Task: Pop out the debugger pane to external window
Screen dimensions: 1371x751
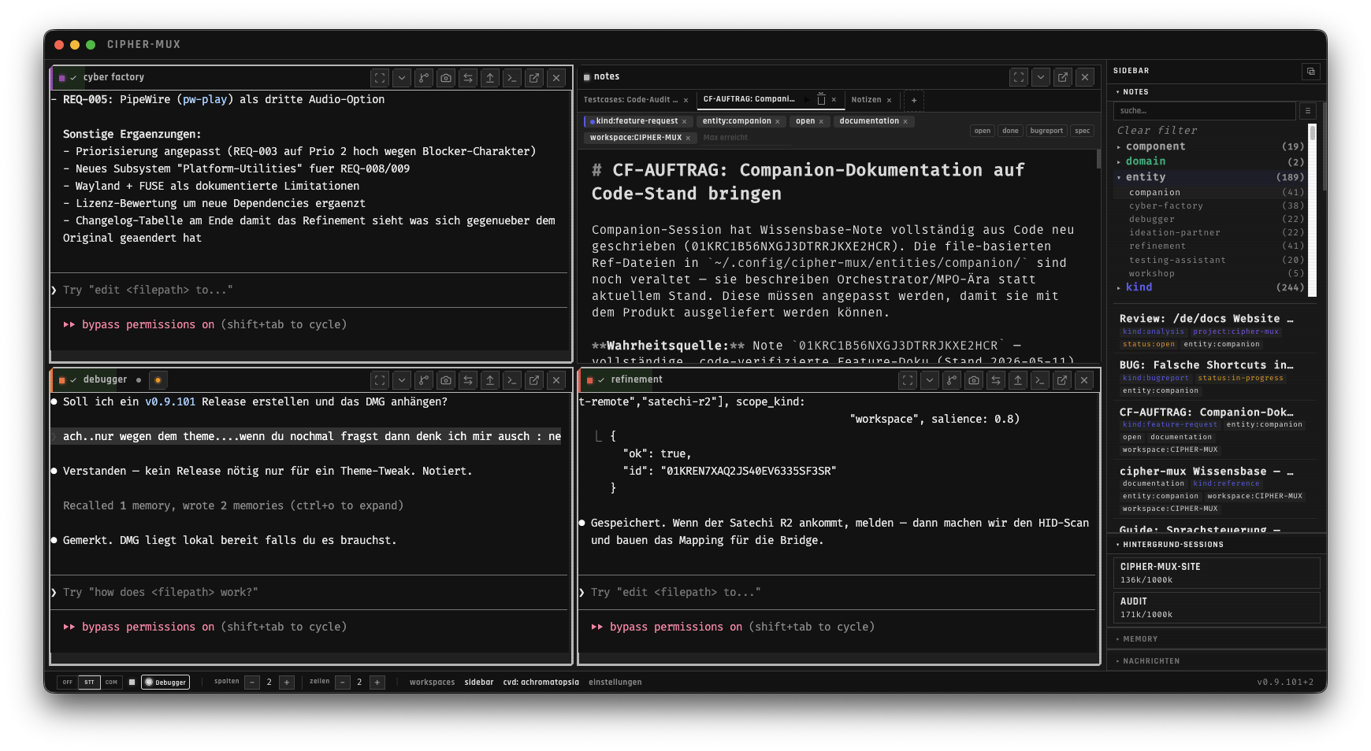Action: coord(534,380)
